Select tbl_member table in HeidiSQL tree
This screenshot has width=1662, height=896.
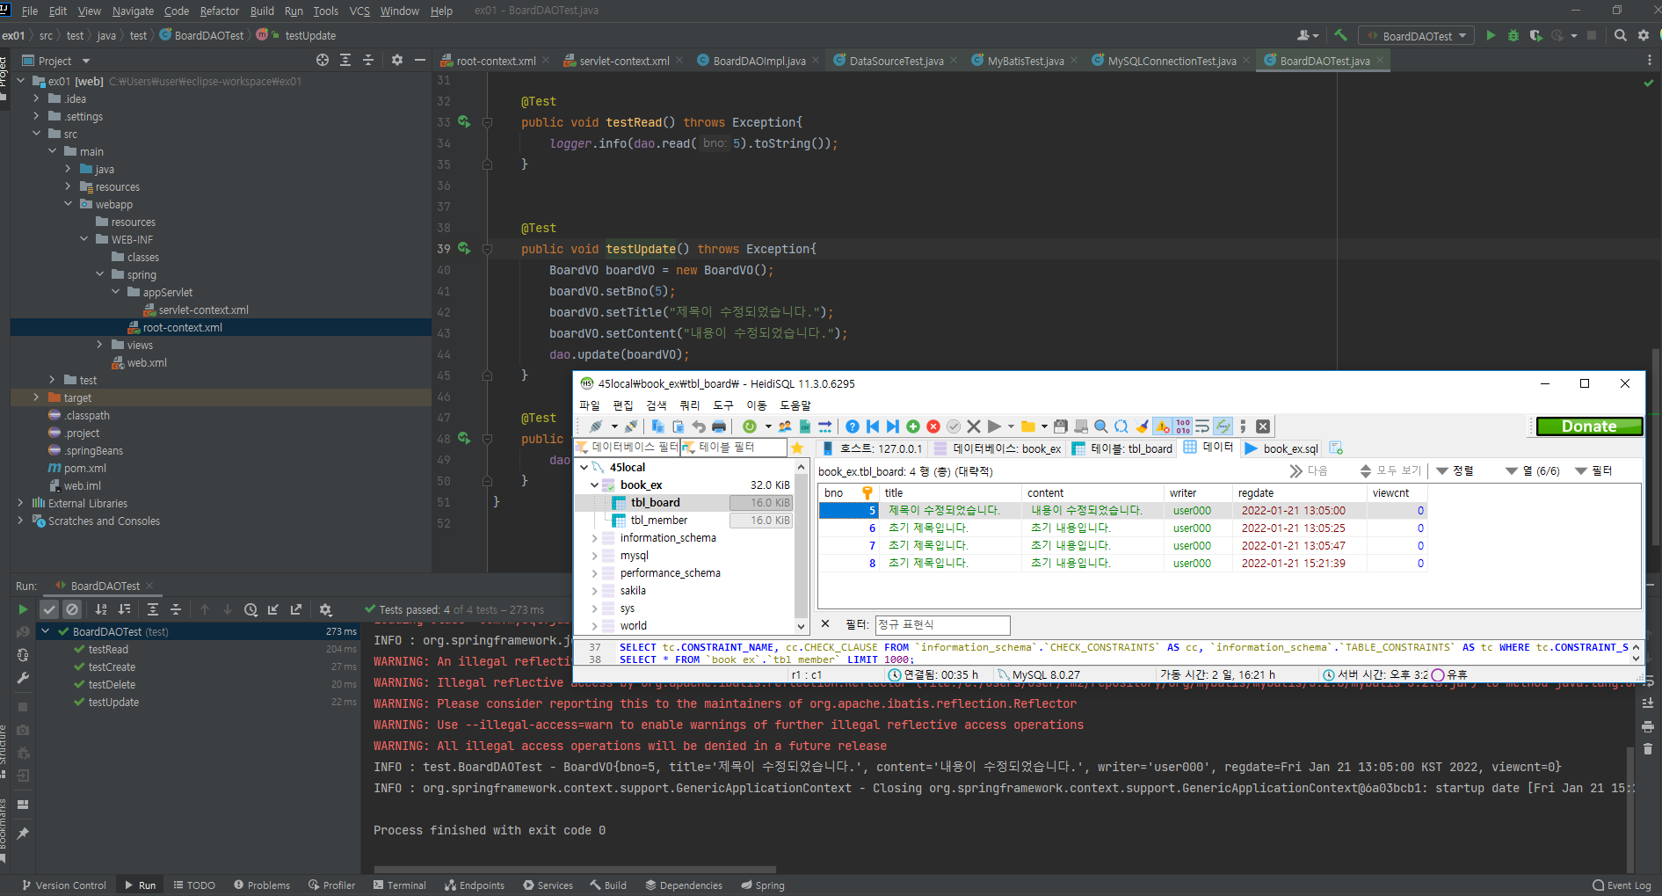[x=658, y=520]
